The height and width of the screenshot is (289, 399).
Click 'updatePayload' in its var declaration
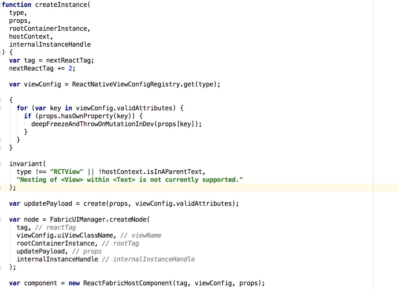tap(48, 204)
